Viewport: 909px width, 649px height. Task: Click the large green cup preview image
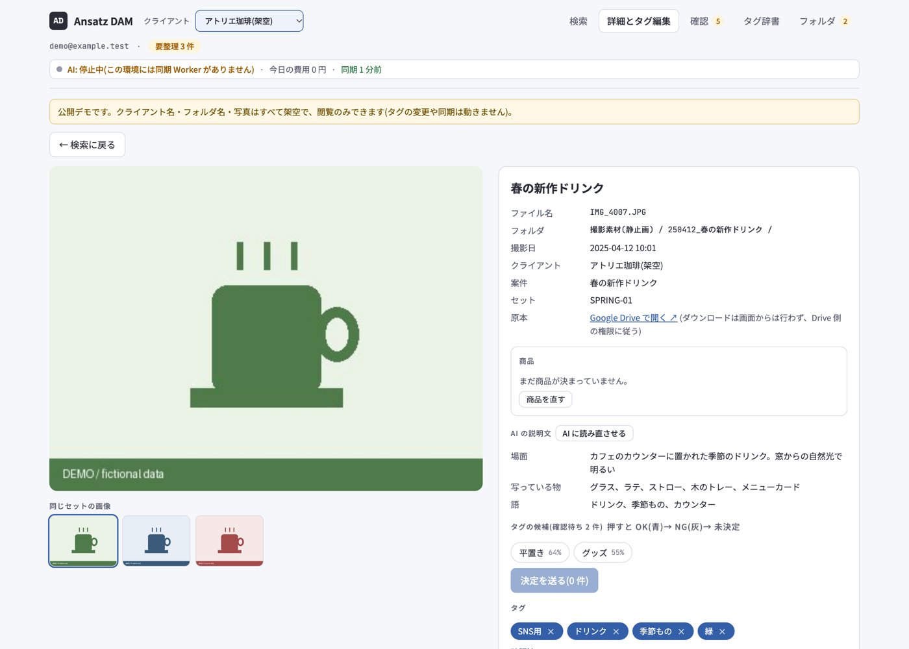click(x=266, y=328)
